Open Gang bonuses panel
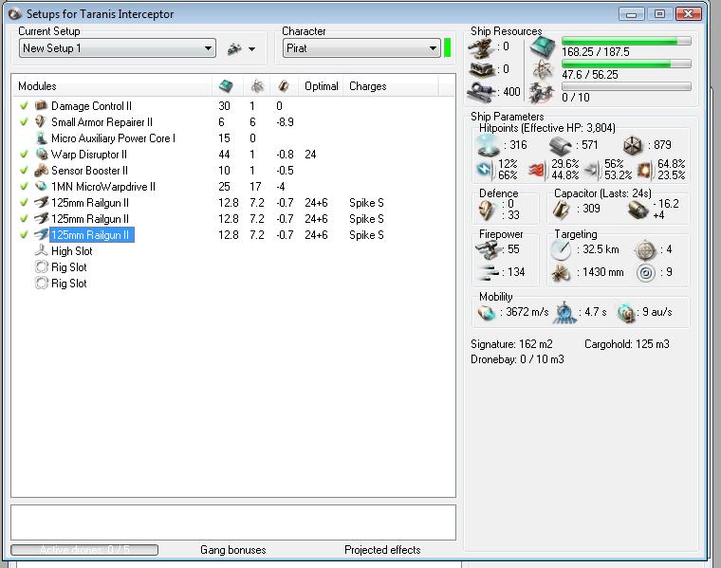Image resolution: width=721 pixels, height=568 pixels. coord(233,550)
